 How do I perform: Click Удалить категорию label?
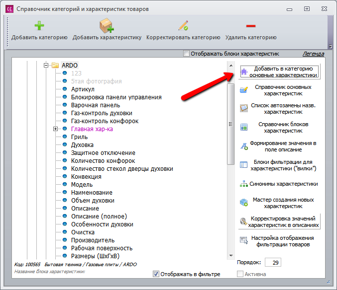(x=251, y=37)
